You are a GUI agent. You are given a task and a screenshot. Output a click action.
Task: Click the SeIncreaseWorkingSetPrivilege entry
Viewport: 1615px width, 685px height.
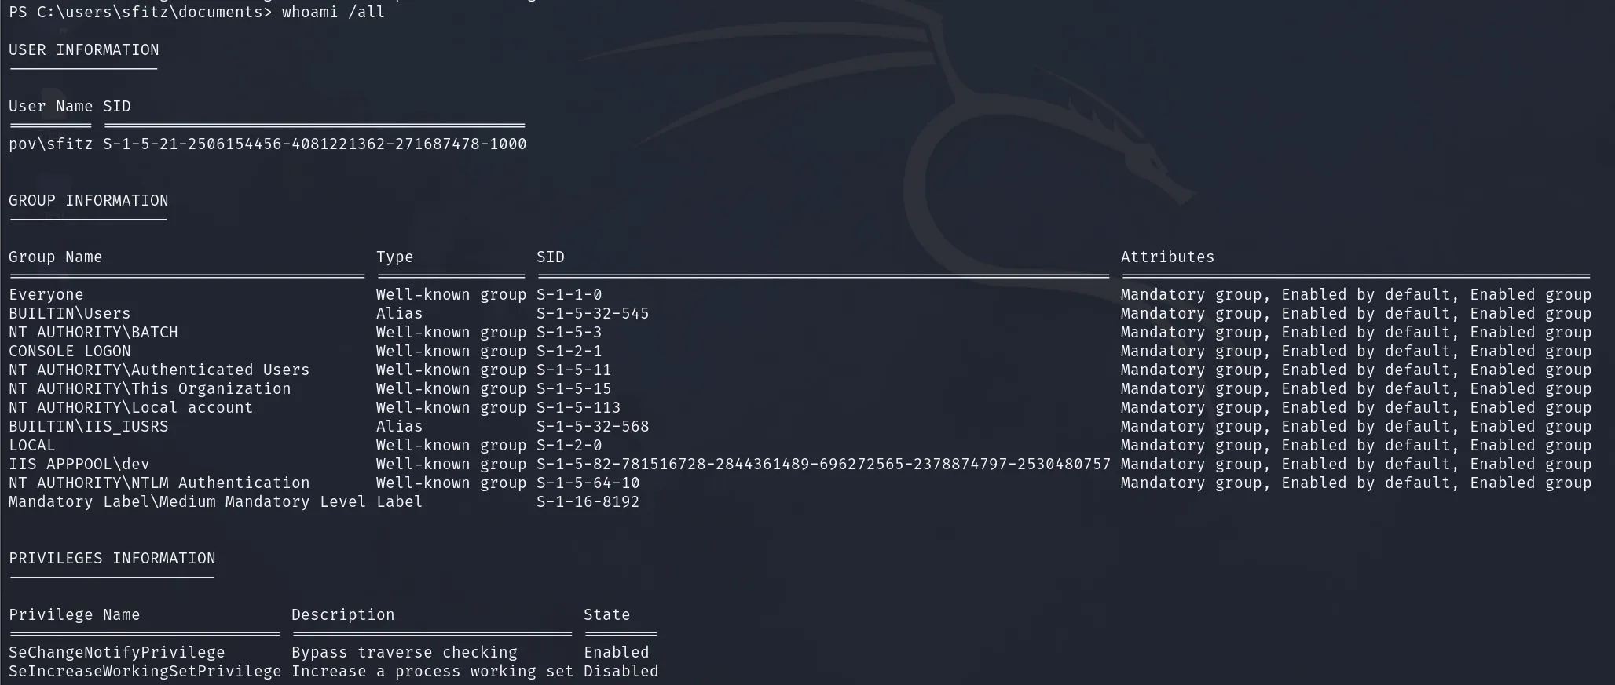145,671
